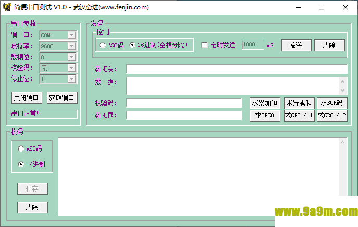
Task: Open the 数据位 dropdown showing 8
Action: coord(71,57)
